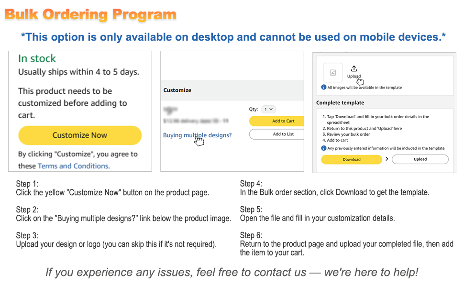Screen dimensions: 464x287
Task: Click the yellow Customize Now button
Action: pyautogui.click(x=80, y=135)
